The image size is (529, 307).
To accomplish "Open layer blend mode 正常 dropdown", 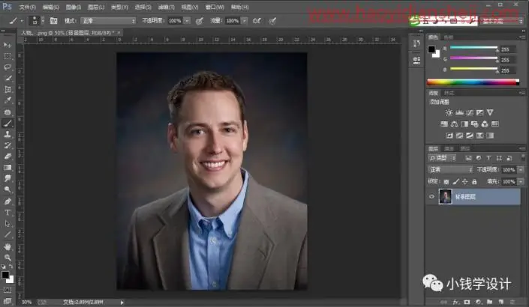I will (450, 170).
